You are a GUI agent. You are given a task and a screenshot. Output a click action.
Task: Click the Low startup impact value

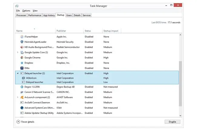pos(105,82)
